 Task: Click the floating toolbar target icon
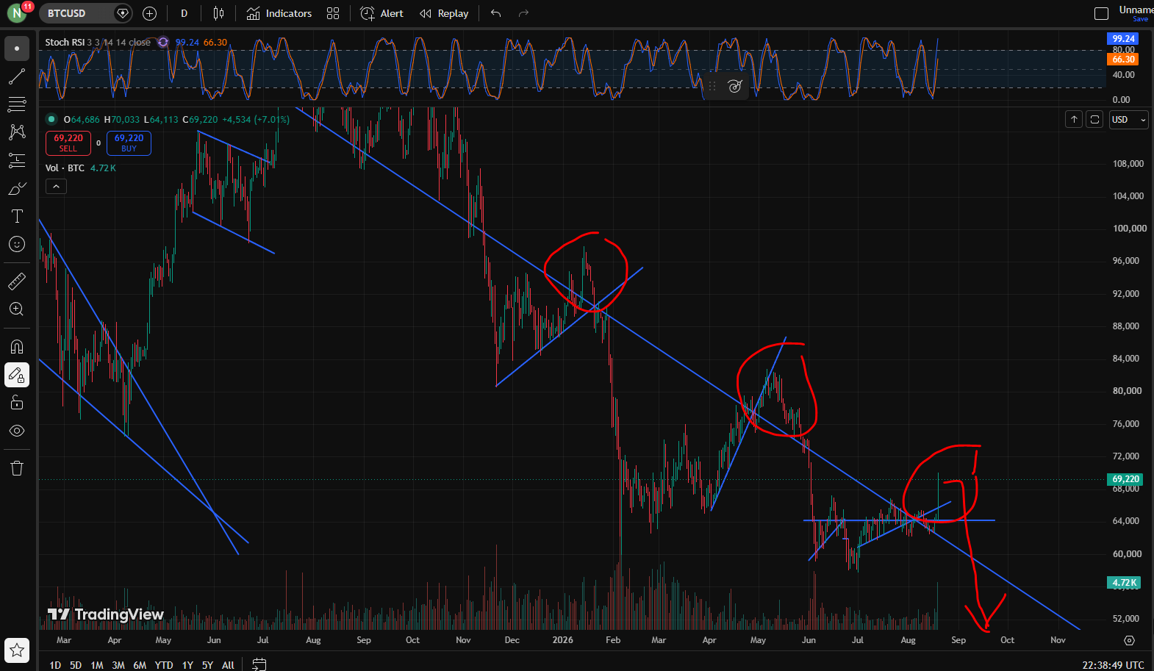click(735, 86)
